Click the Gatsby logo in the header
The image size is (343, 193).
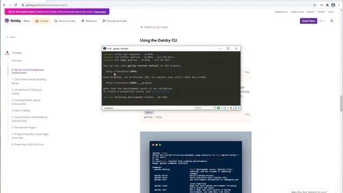(x=13, y=21)
